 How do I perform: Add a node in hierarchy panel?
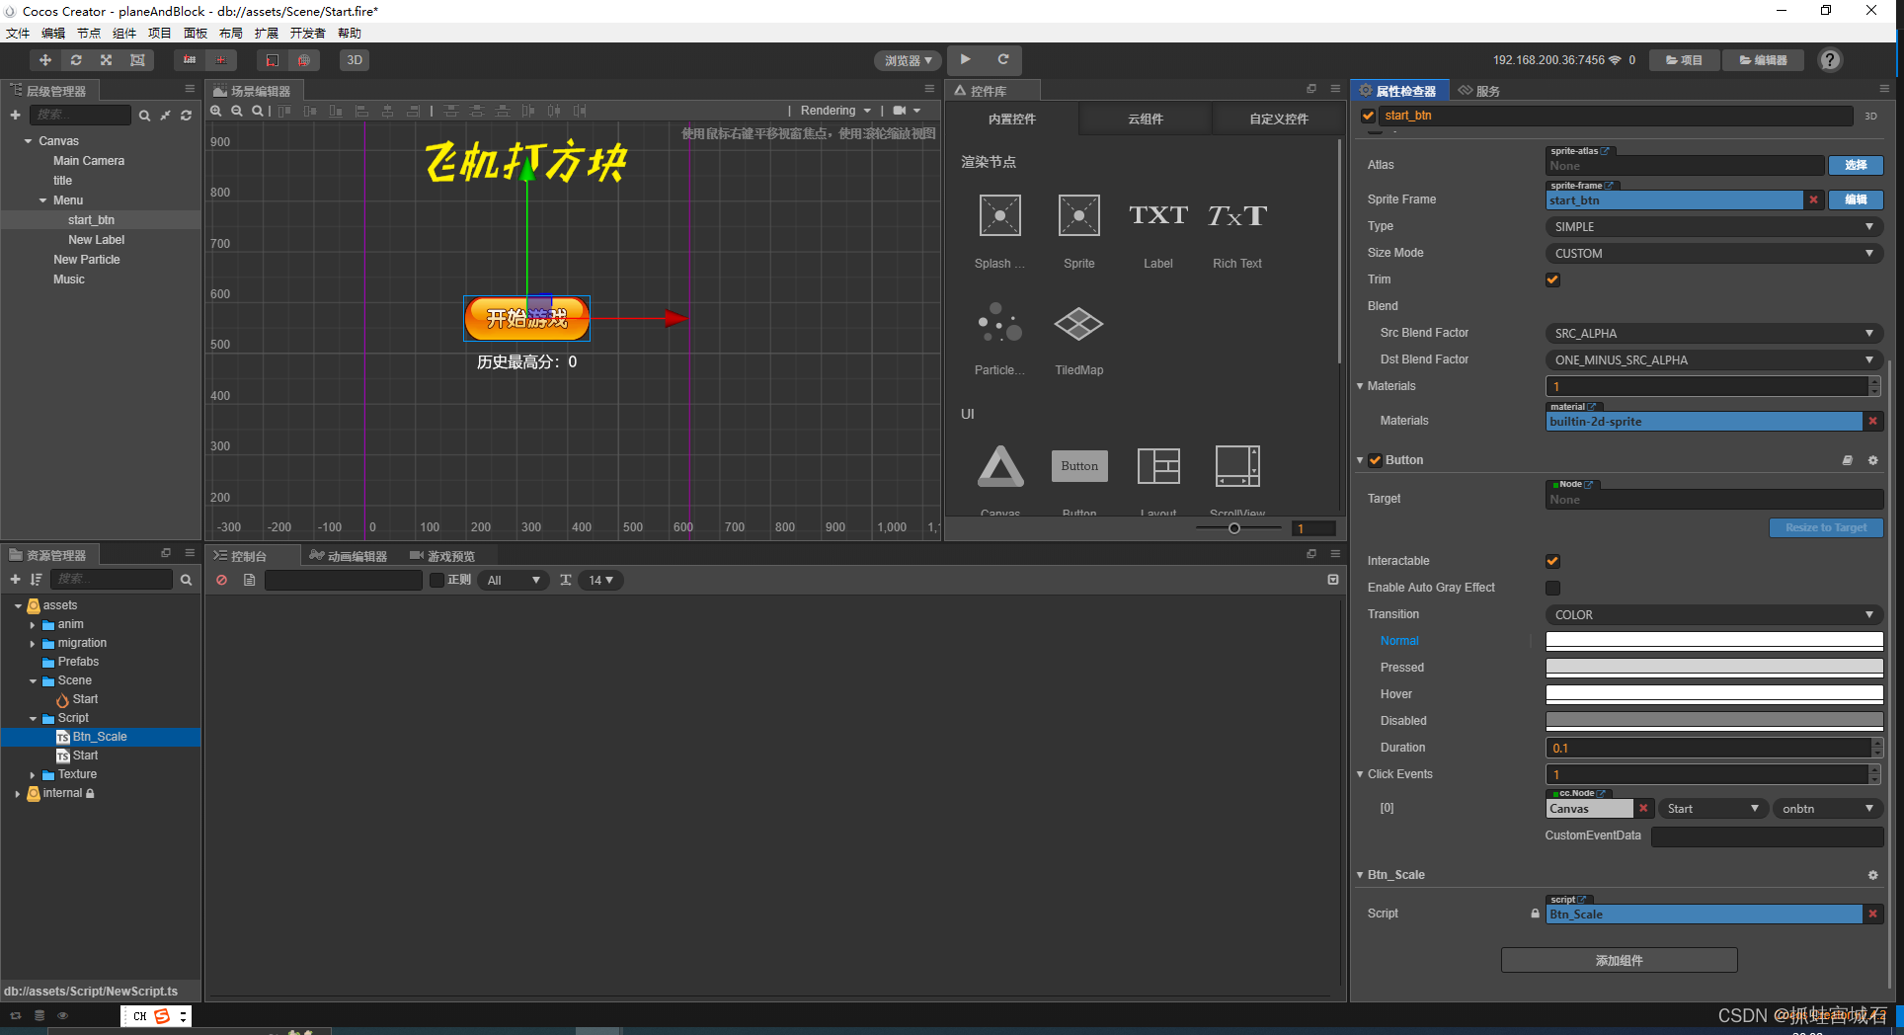tap(15, 116)
